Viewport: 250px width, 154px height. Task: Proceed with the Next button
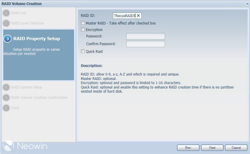tap(212, 148)
